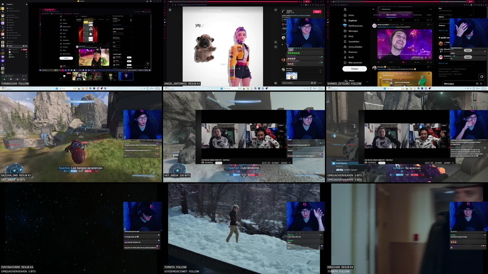488x274 pixels.
Task: Open Comunidades in the X sidebar
Action: pos(355,47)
